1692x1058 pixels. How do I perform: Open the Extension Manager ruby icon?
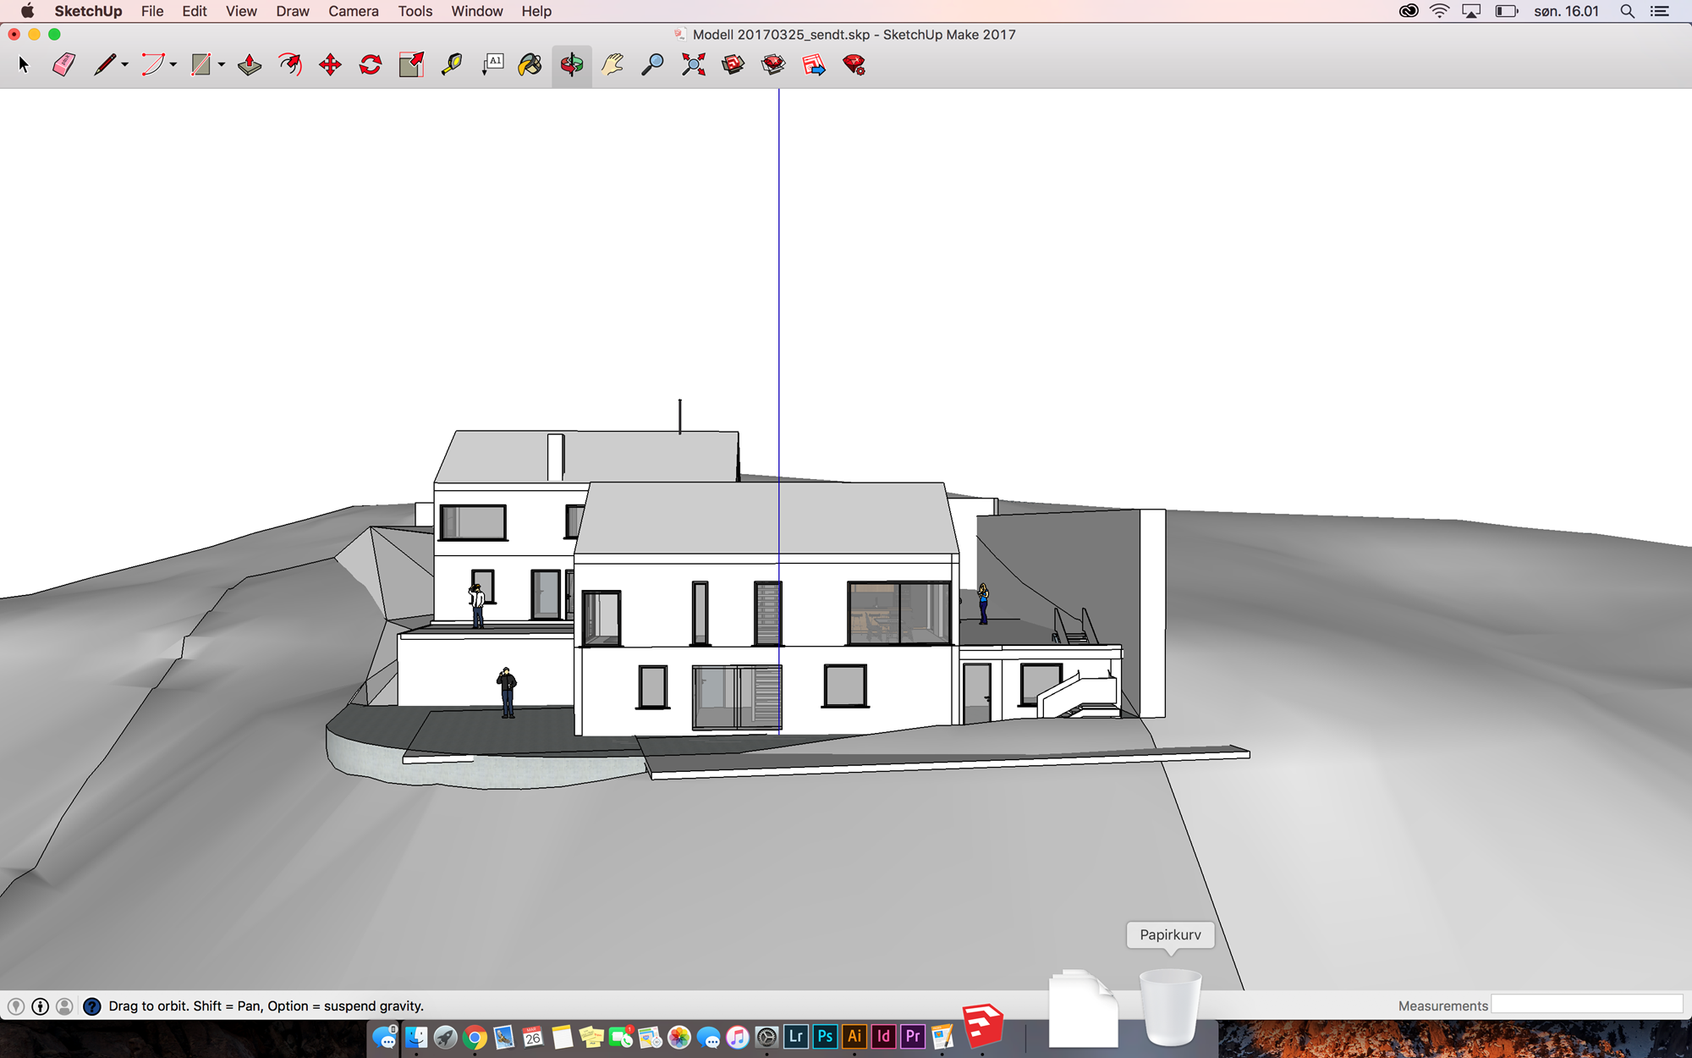point(854,65)
